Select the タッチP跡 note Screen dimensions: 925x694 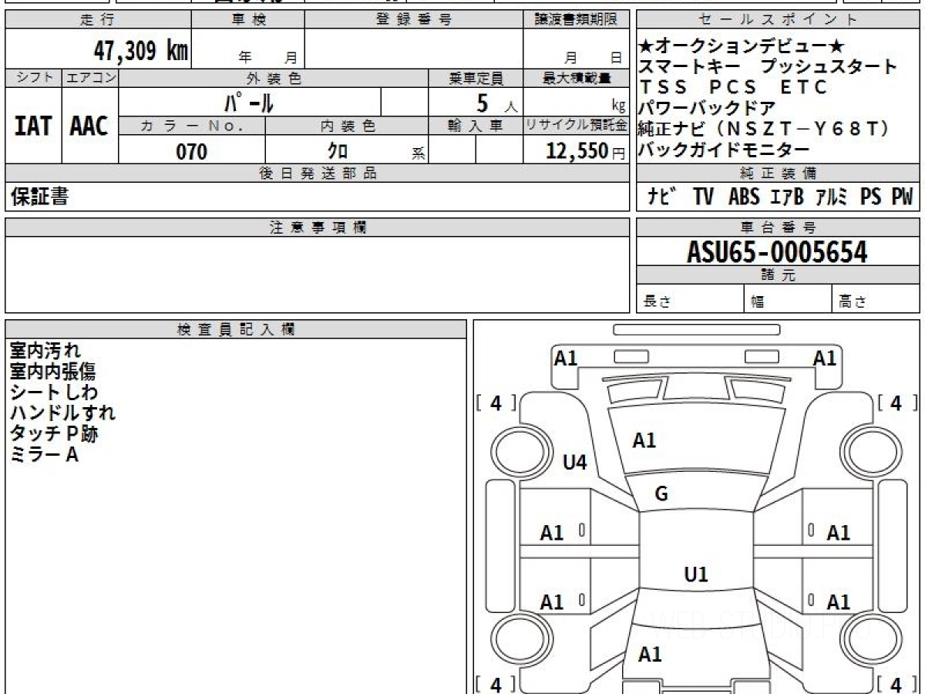click(x=54, y=434)
